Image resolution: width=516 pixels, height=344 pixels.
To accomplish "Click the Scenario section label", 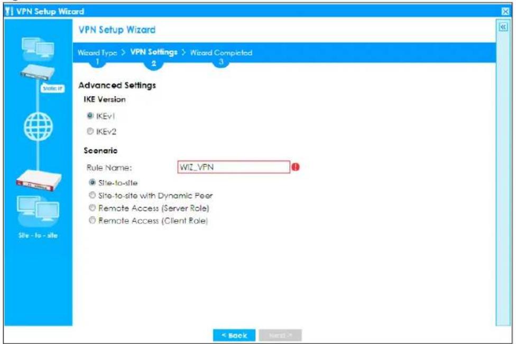I will pos(100,151).
